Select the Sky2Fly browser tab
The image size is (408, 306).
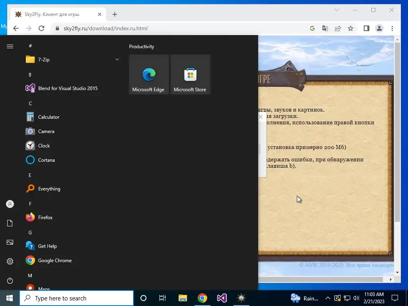pyautogui.click(x=58, y=14)
